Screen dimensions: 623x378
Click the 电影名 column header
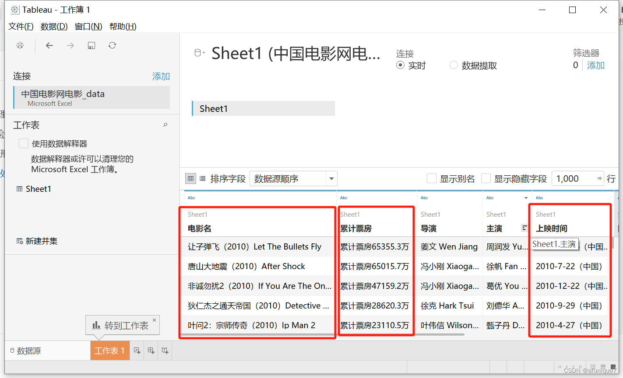200,228
